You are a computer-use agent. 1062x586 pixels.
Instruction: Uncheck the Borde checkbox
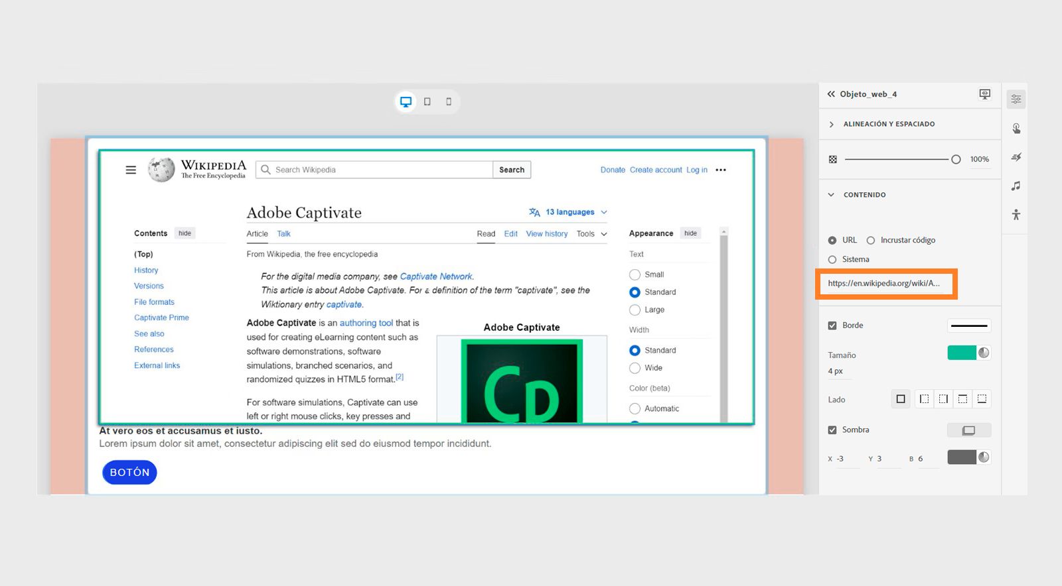click(x=832, y=325)
